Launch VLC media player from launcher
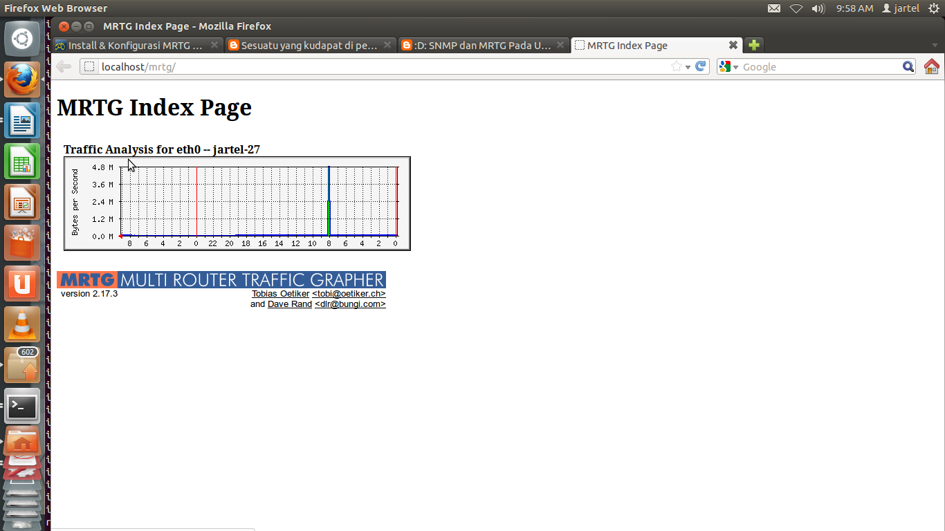 [22, 324]
